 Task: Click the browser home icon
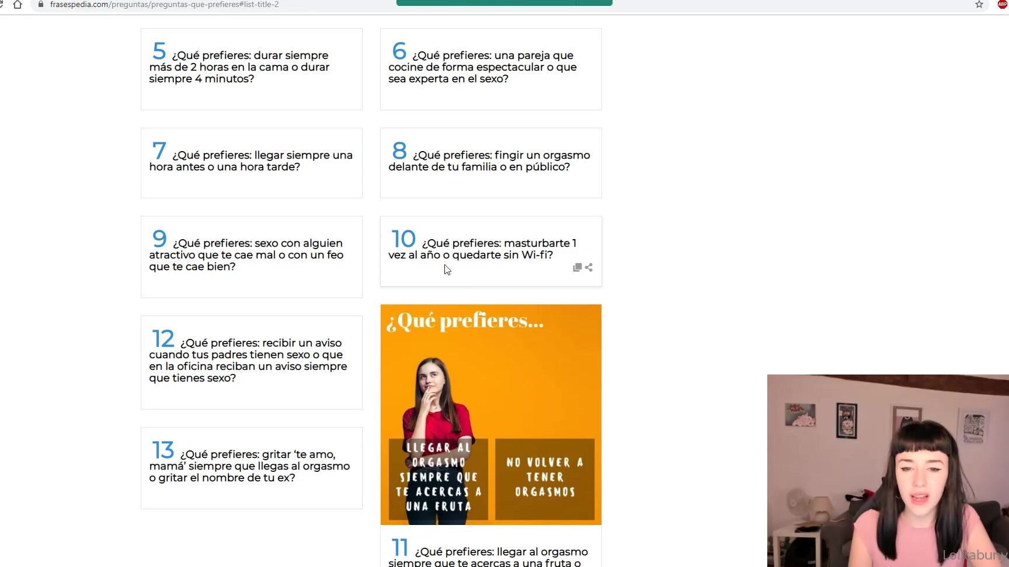(18, 5)
